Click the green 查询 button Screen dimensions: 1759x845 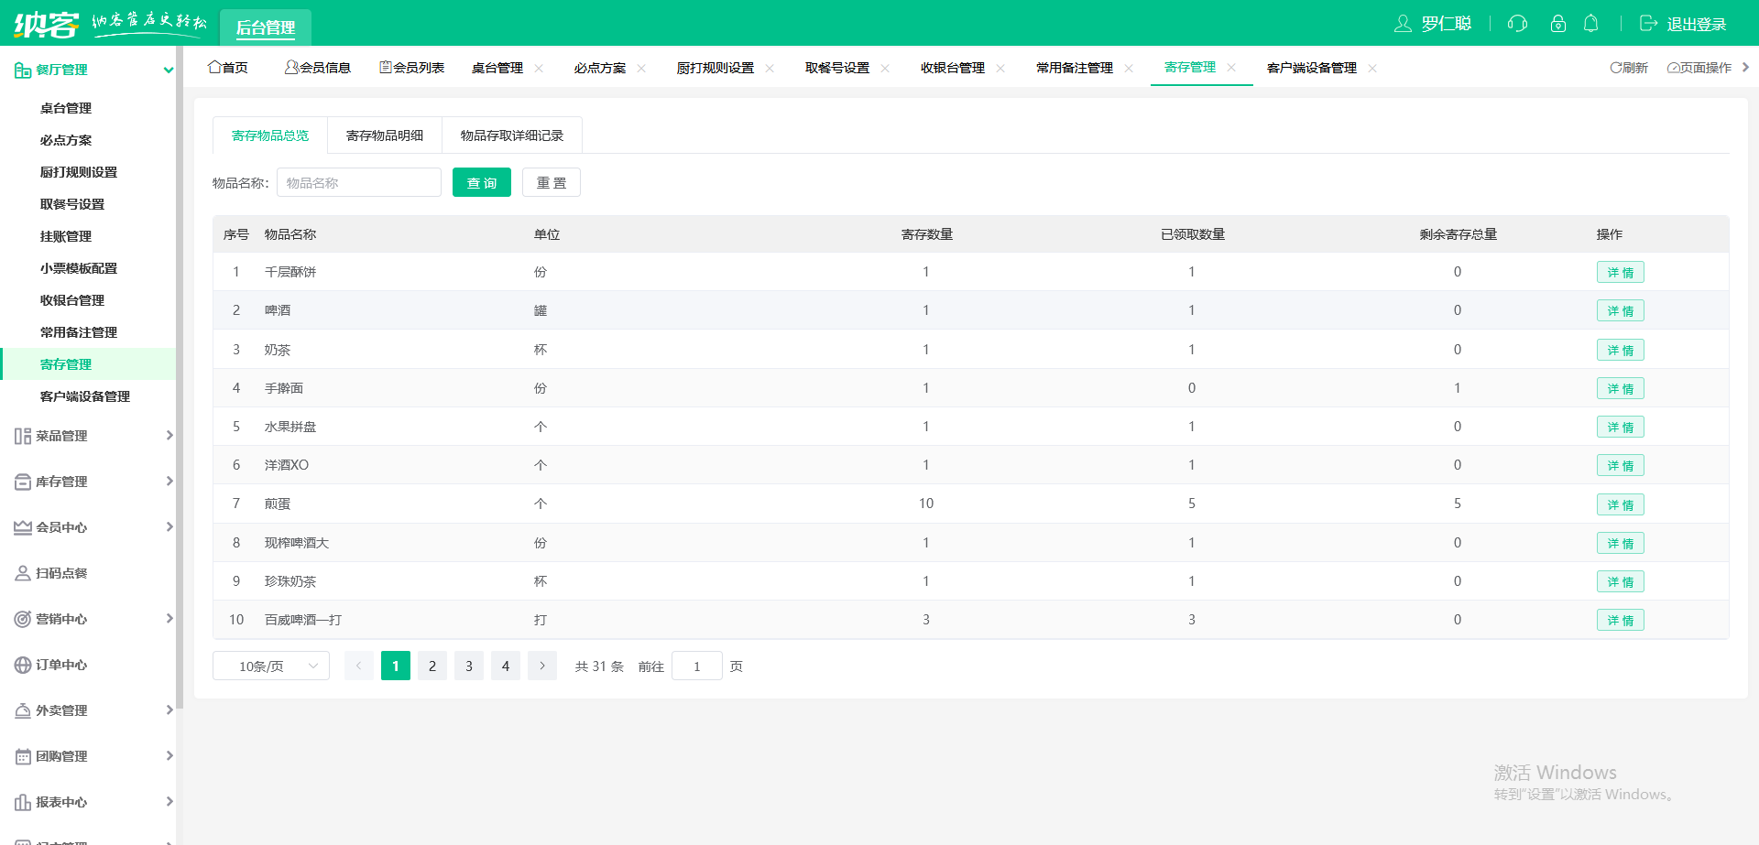pyautogui.click(x=482, y=183)
